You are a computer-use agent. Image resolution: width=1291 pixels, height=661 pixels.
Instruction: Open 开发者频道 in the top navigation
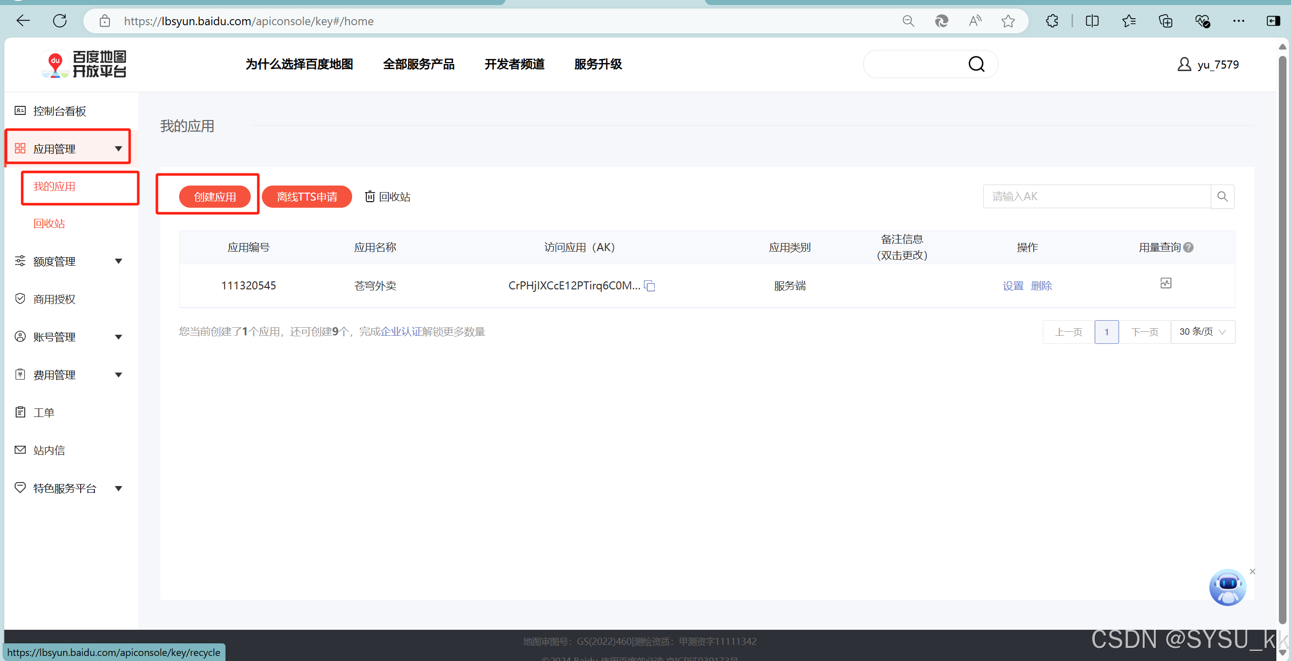click(x=514, y=64)
